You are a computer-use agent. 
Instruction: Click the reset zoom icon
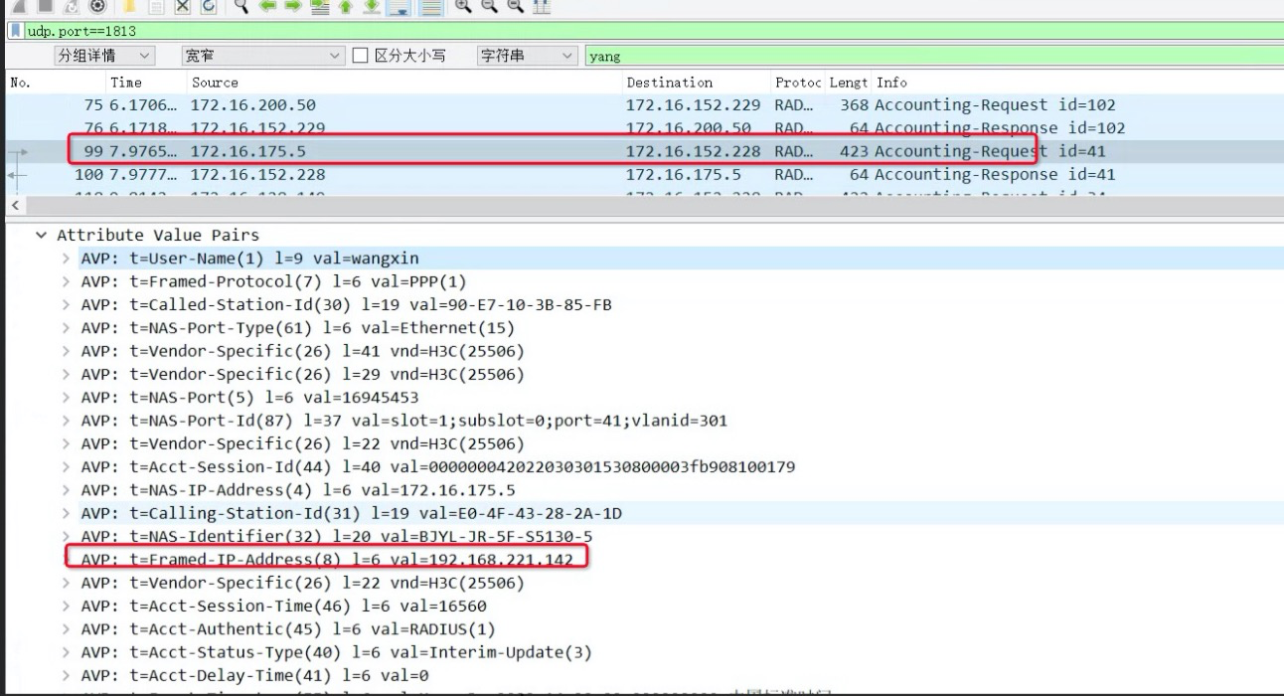(515, 6)
